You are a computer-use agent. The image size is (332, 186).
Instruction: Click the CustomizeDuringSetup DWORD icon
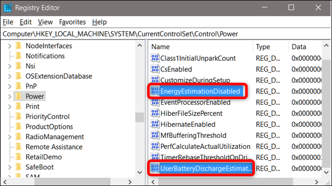click(x=155, y=80)
